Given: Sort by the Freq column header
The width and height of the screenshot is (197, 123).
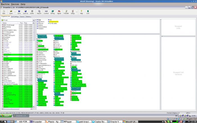Looking at the screenshot, I should tap(28, 23).
